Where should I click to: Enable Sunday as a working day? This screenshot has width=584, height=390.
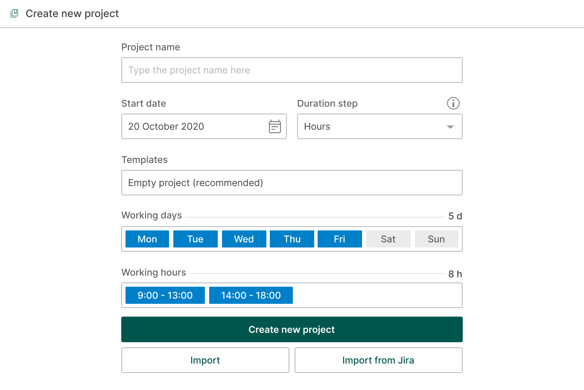click(436, 239)
